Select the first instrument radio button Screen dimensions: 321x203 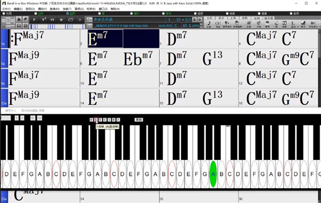[x=4, y=13]
